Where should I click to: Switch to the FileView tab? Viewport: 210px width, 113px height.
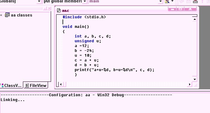tap(36, 85)
